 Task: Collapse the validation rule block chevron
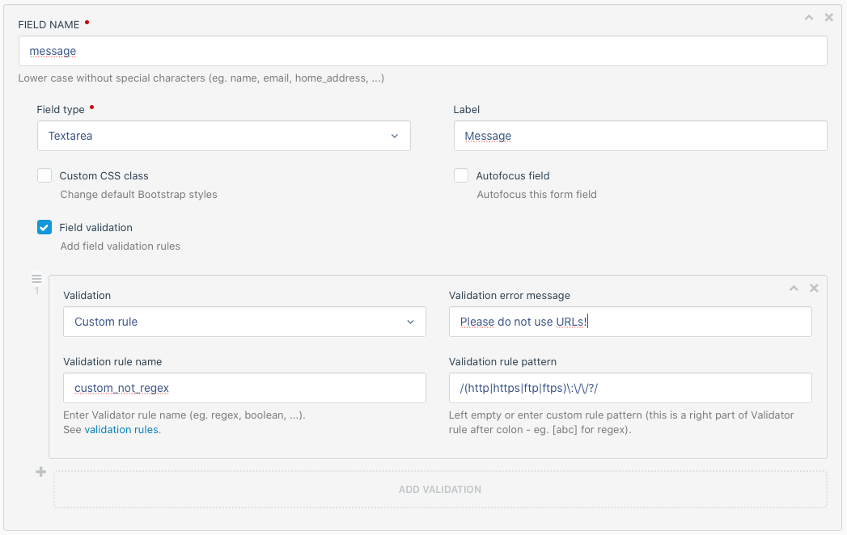794,289
